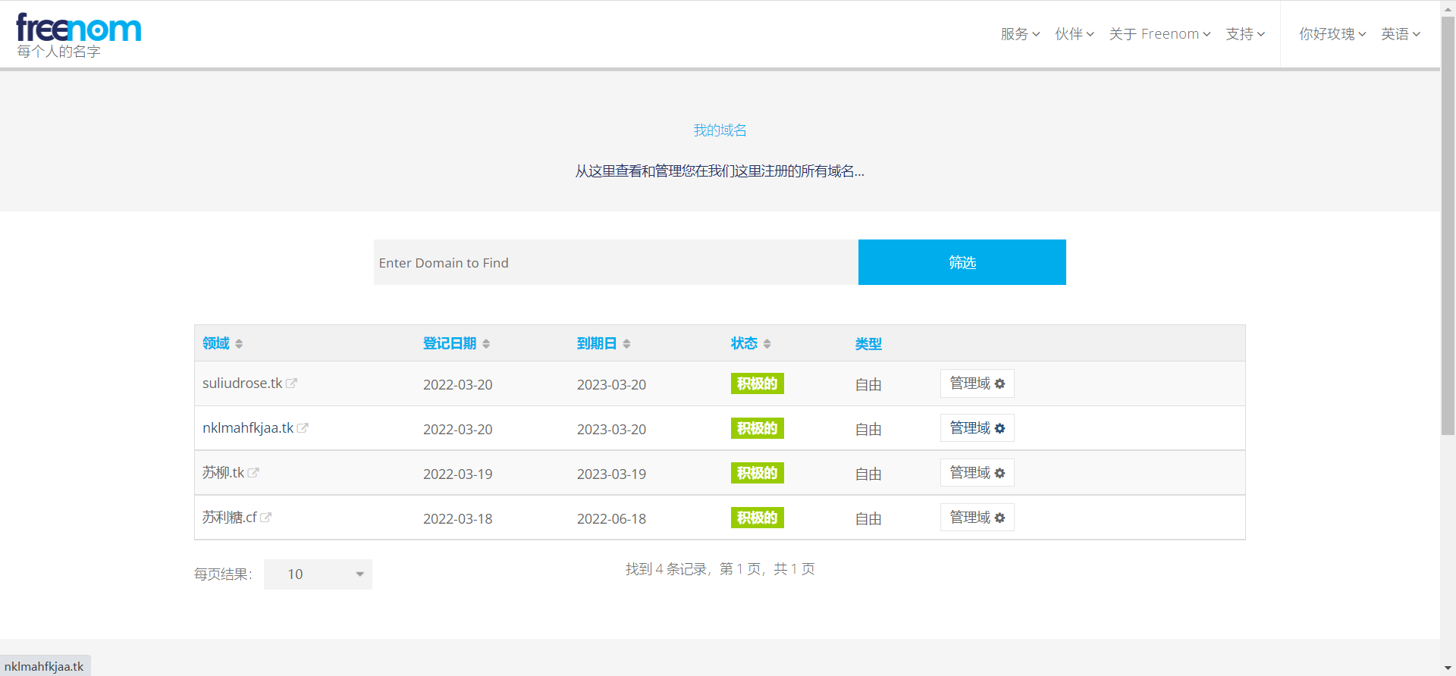Viewport: 1456px width, 676px height.
Task: Click 类型 column header
Action: tap(868, 344)
